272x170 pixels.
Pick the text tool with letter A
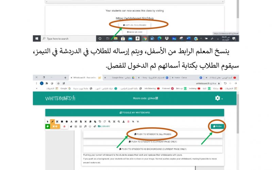(71, 122)
